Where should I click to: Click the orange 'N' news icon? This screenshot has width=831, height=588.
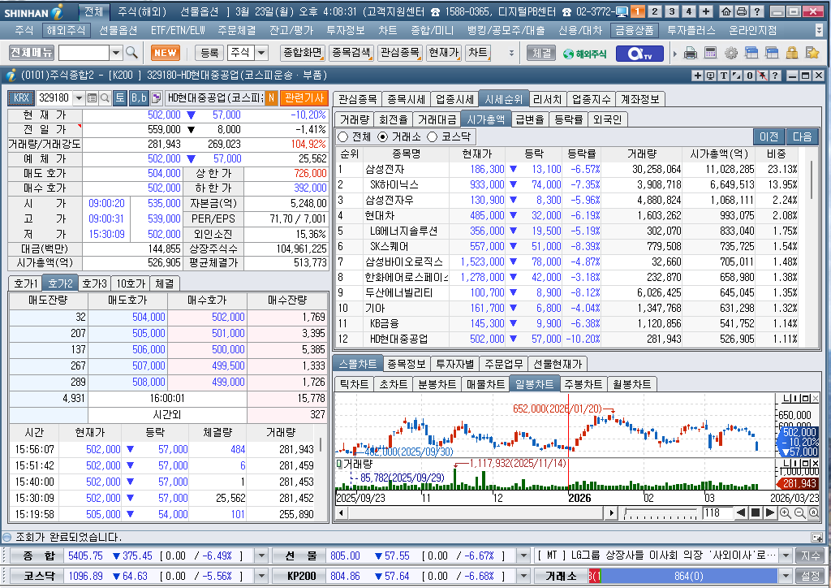pyautogui.click(x=271, y=98)
